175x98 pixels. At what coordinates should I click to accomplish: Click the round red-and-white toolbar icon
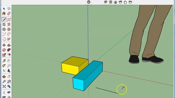coord(89,2)
